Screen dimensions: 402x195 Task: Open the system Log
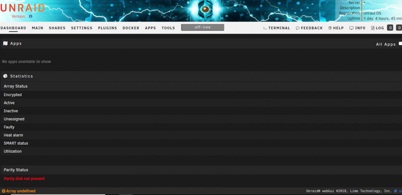point(377,28)
